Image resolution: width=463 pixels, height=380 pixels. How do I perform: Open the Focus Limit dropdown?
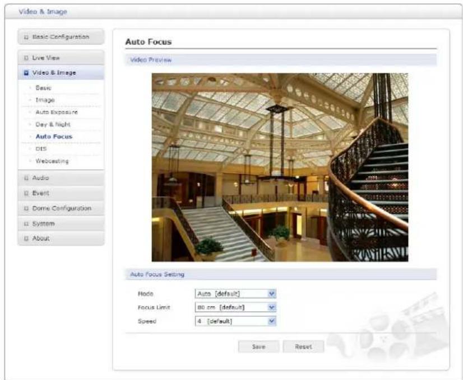click(235, 307)
